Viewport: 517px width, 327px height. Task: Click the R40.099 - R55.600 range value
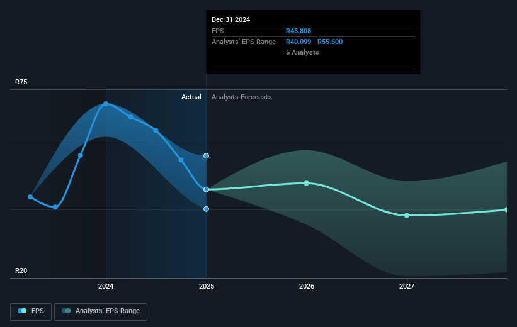[x=314, y=42]
